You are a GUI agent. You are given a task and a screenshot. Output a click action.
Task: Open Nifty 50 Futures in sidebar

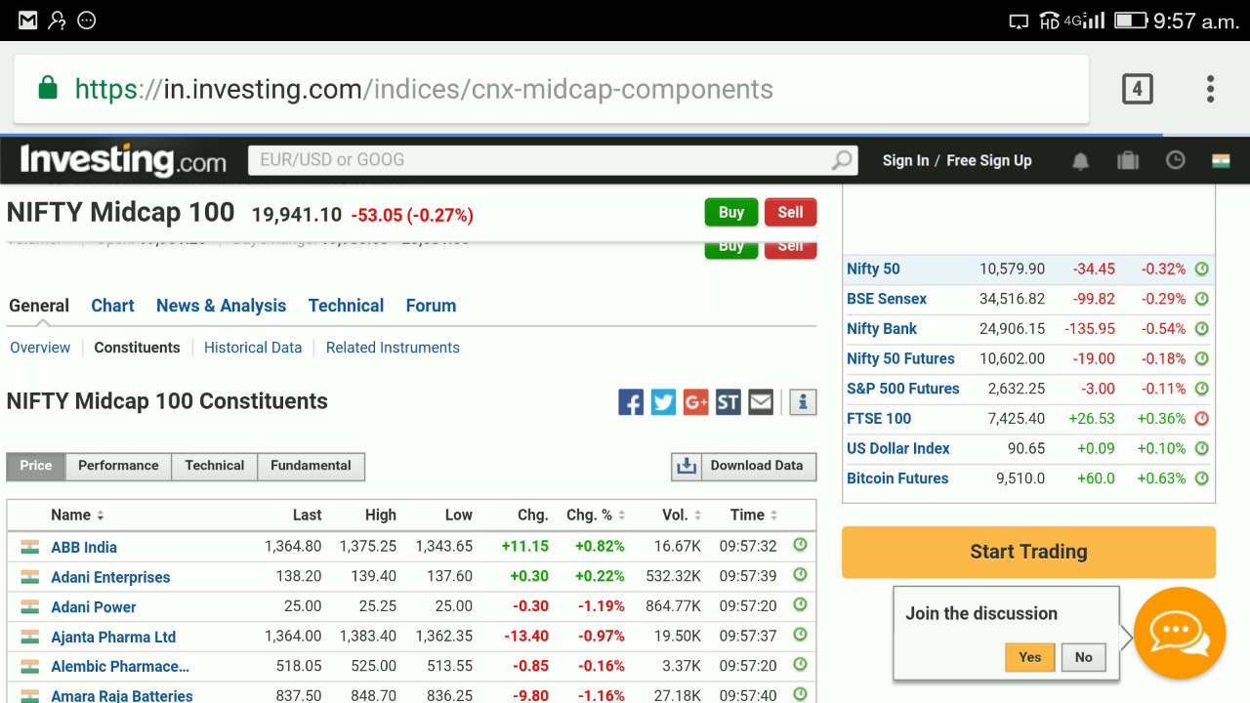coord(900,358)
